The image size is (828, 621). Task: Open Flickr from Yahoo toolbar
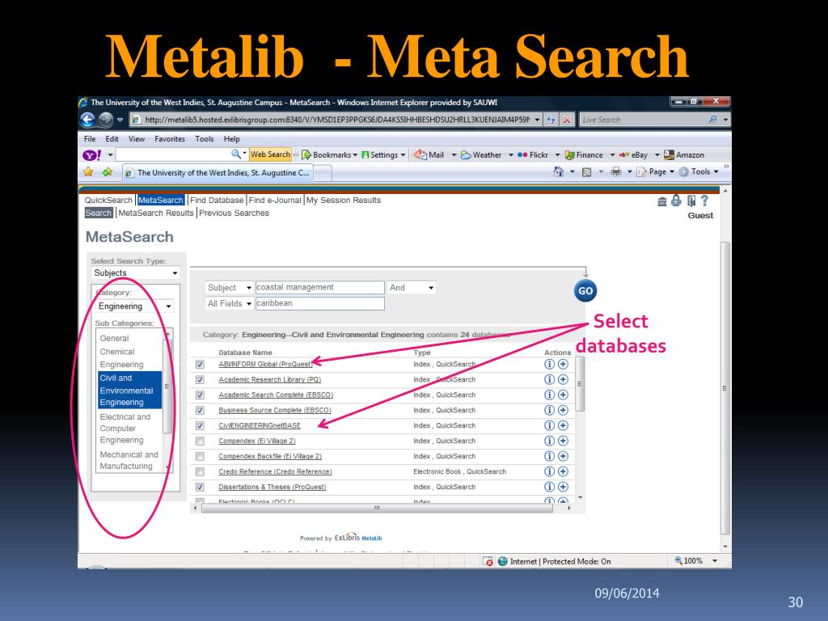pos(533,154)
